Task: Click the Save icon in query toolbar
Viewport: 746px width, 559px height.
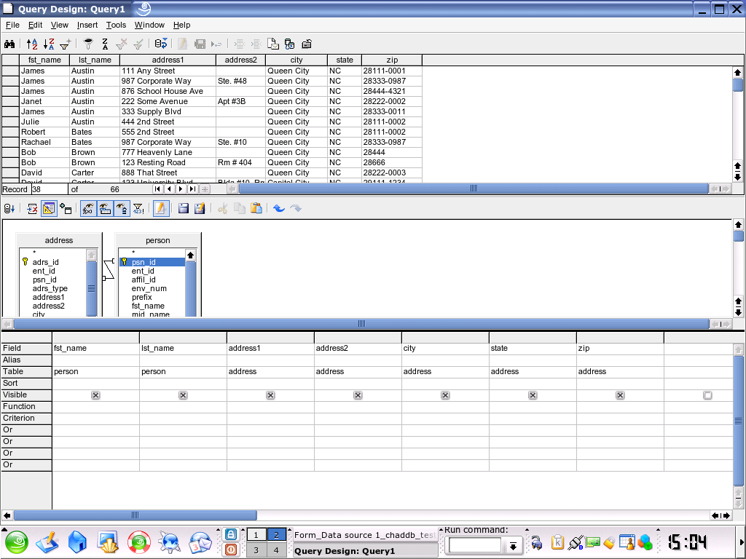Action: tap(184, 209)
